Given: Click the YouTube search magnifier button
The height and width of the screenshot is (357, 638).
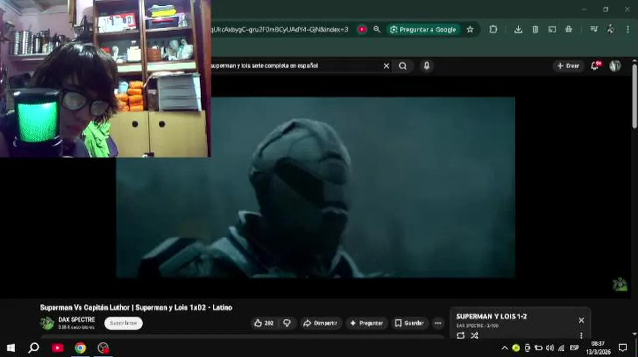Looking at the screenshot, I should (403, 66).
